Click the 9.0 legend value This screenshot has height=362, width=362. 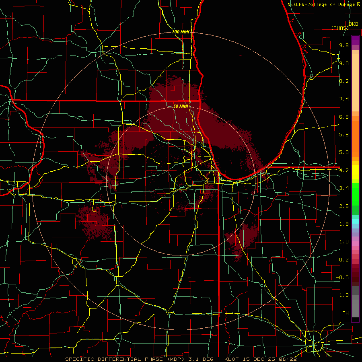tap(344, 63)
